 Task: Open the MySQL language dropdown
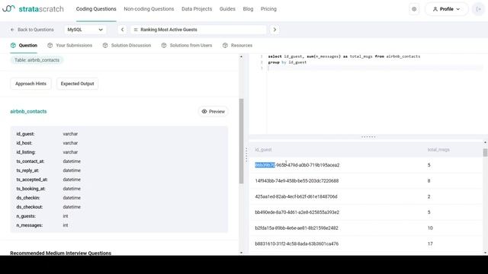click(85, 30)
